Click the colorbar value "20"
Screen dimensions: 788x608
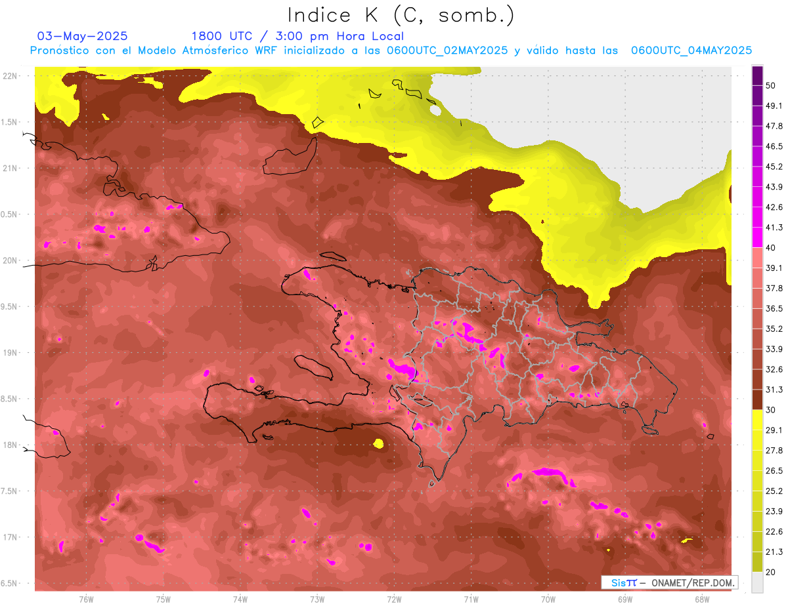[x=771, y=571]
